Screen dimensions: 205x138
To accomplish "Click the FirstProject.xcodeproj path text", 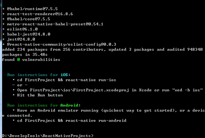I will (84, 90).
